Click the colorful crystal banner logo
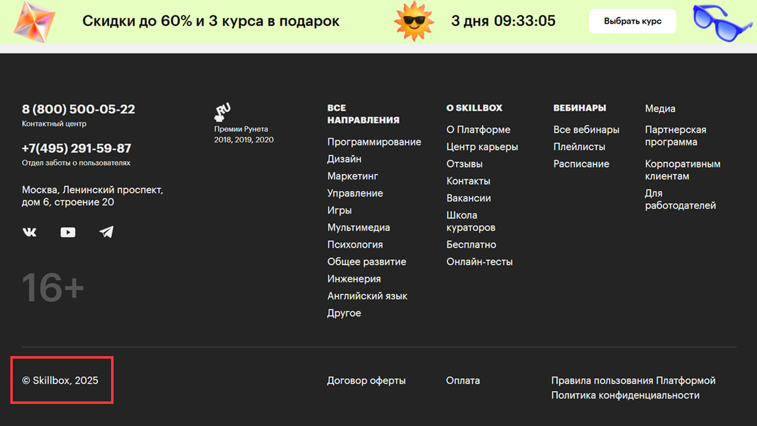Image resolution: width=757 pixels, height=426 pixels. (x=34, y=22)
